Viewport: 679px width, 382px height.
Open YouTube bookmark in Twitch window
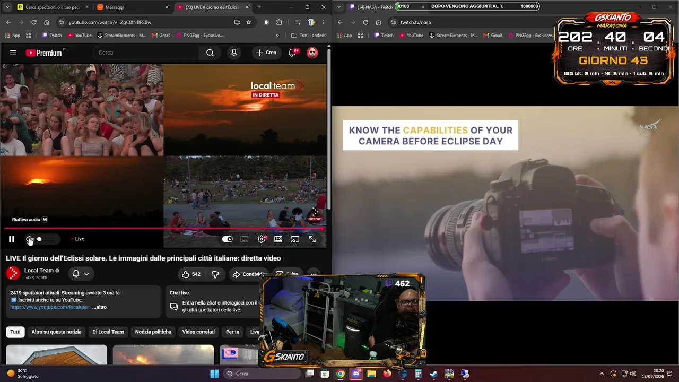[411, 36]
